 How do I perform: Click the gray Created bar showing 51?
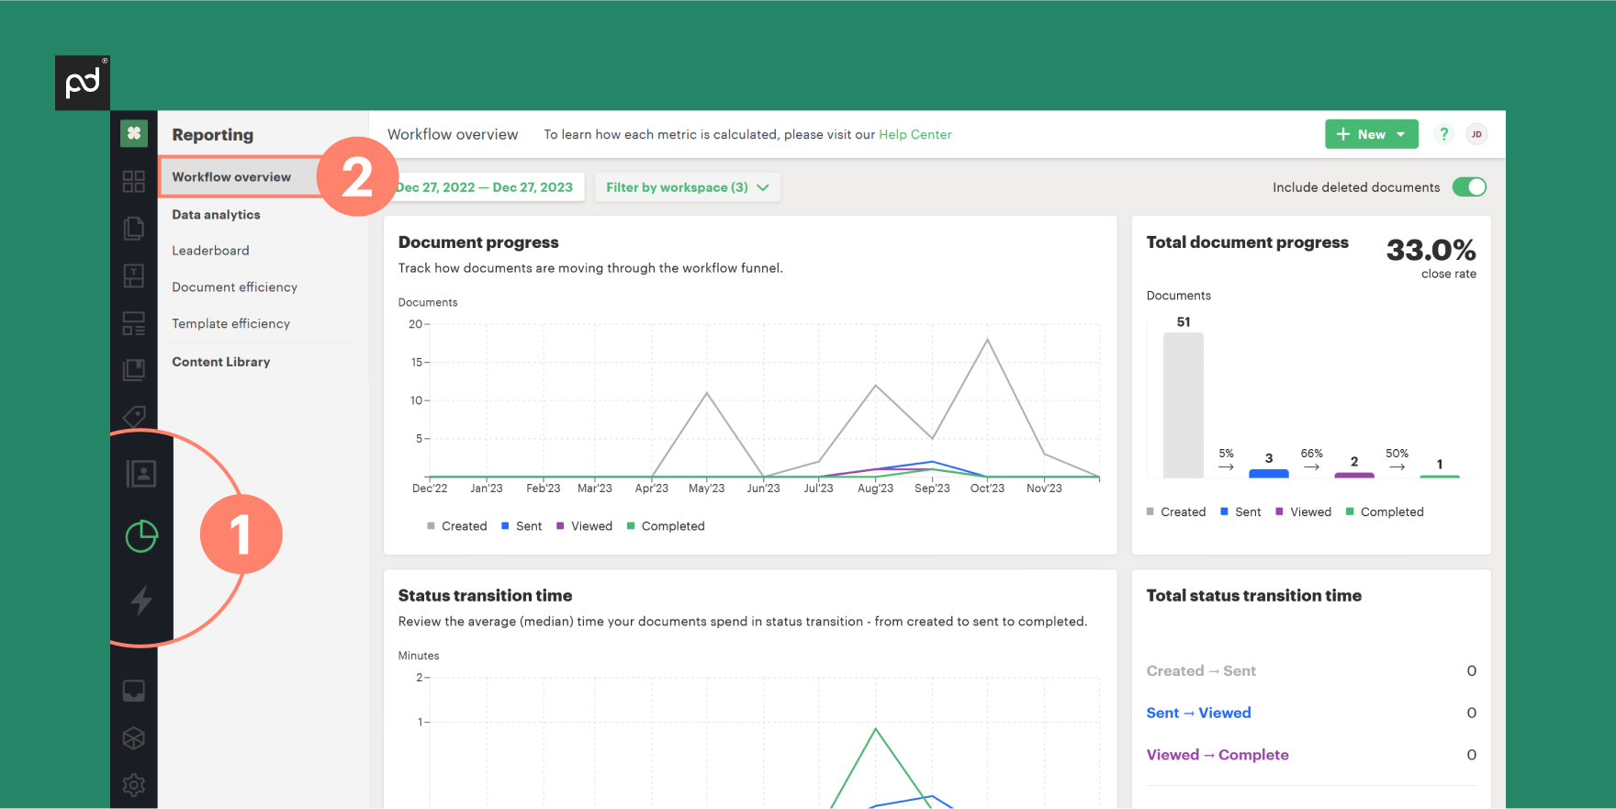[x=1184, y=405]
